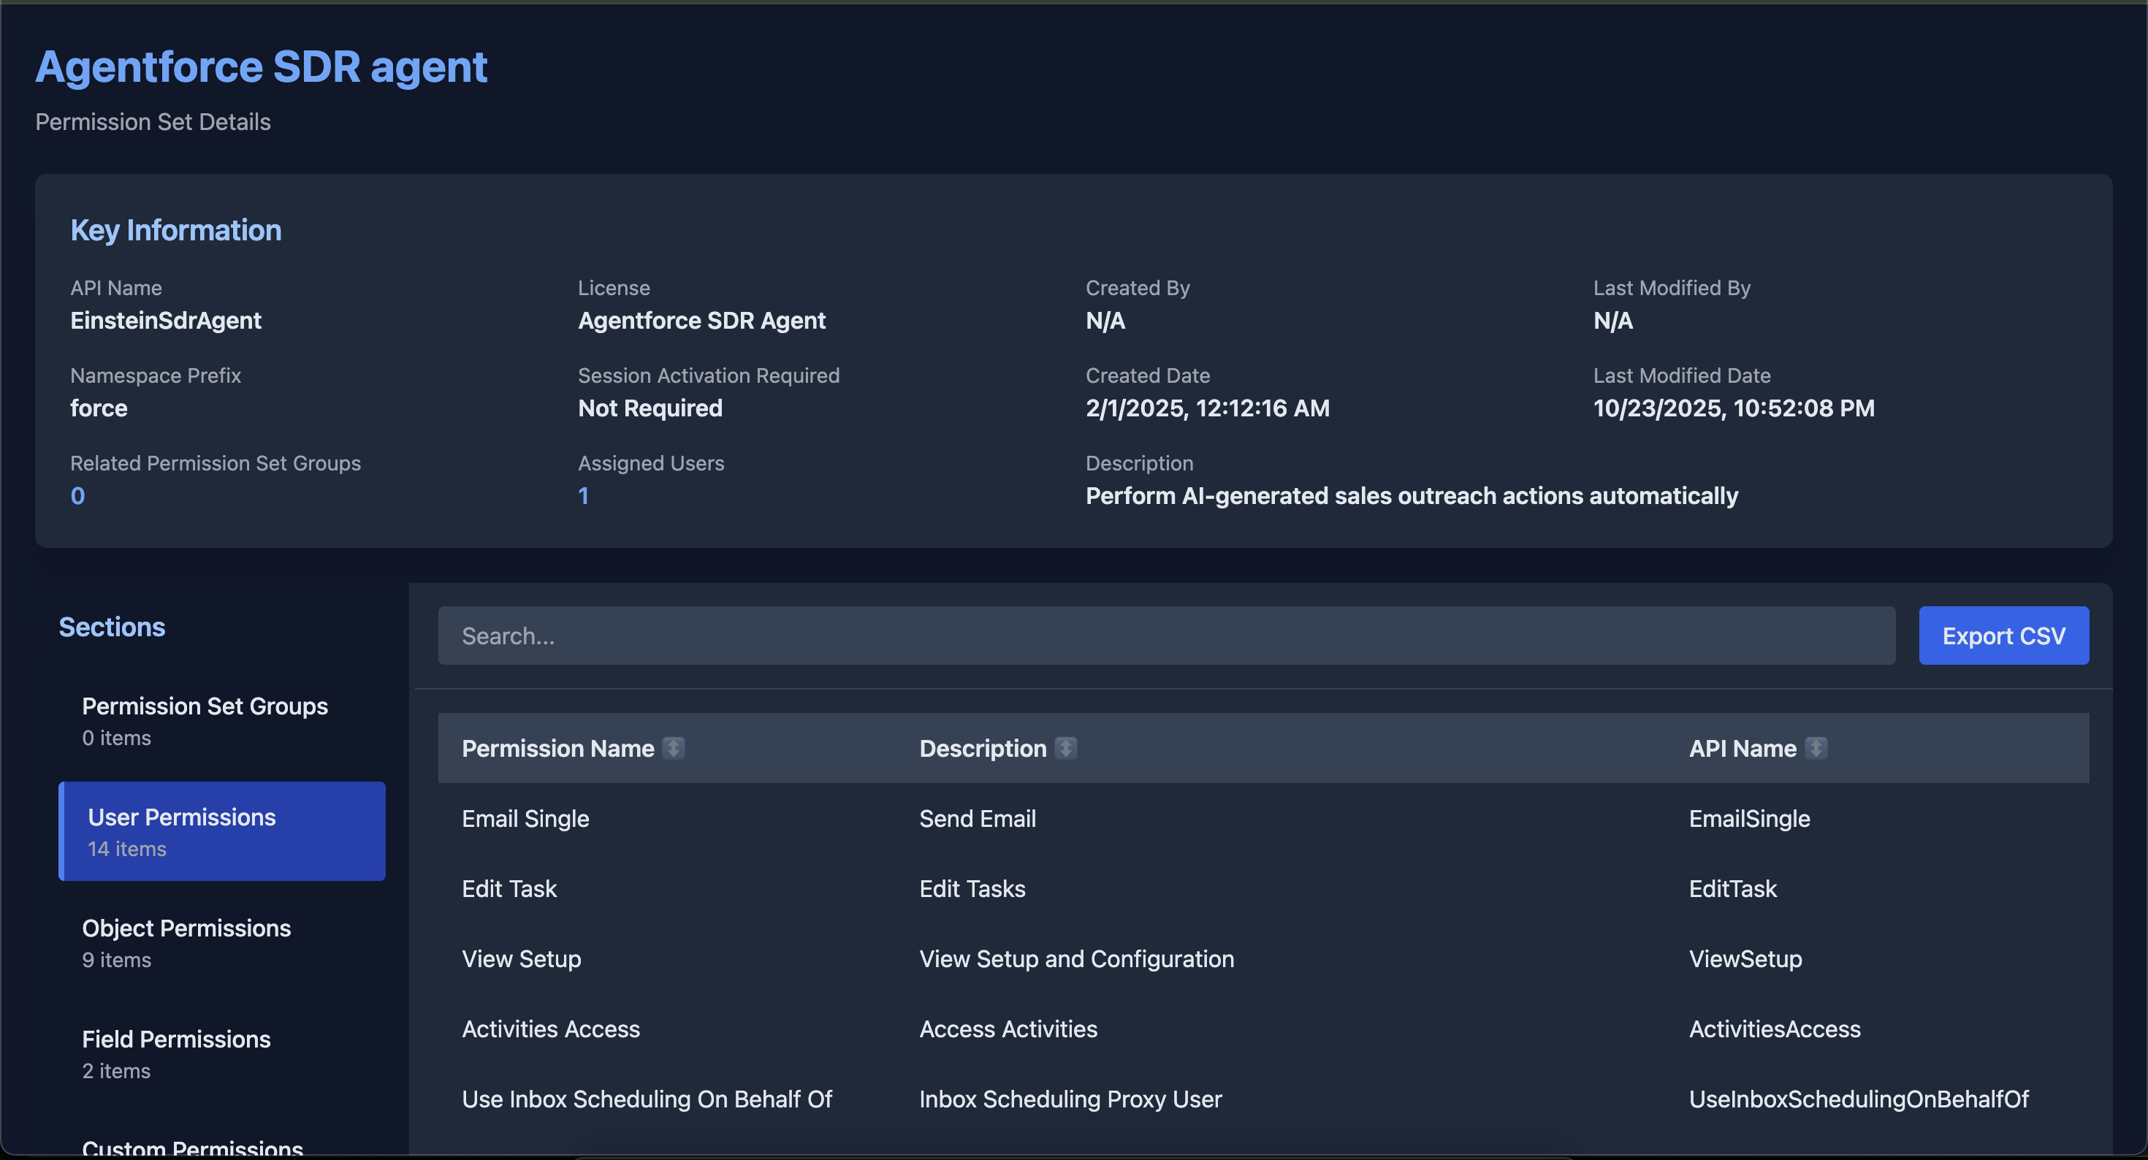Click the UseInboxSchedulingOnBehalfOf API name cell
Screen dimensions: 2148x1160
(x=1858, y=1099)
